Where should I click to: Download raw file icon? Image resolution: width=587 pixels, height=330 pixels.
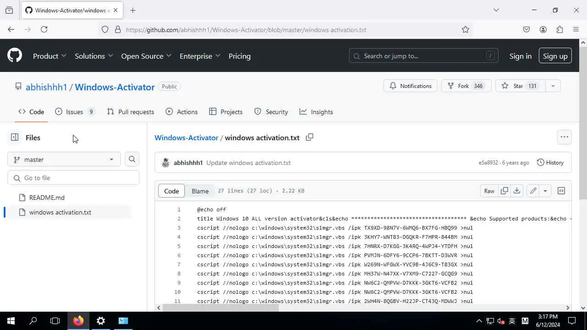click(517, 191)
